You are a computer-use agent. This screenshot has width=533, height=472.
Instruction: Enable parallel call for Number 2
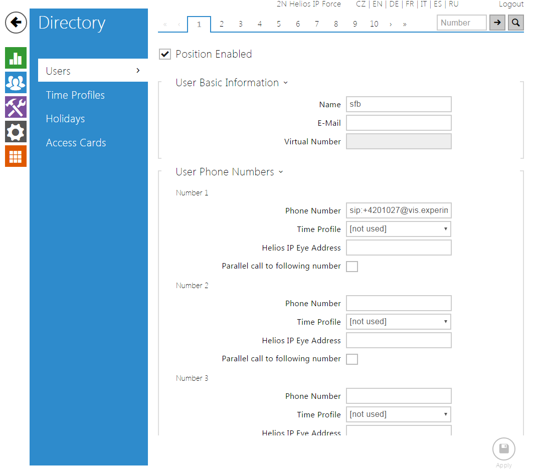[352, 359]
